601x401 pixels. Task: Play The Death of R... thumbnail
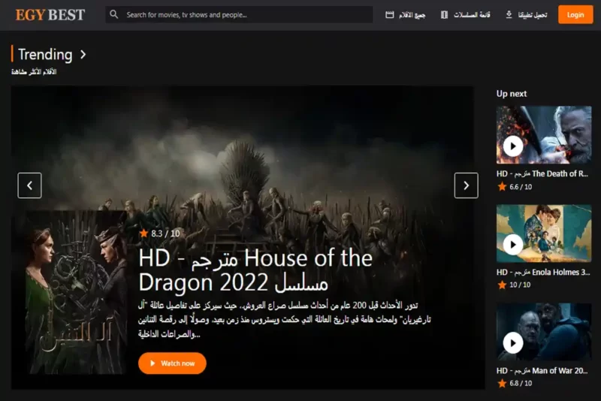[x=543, y=135]
